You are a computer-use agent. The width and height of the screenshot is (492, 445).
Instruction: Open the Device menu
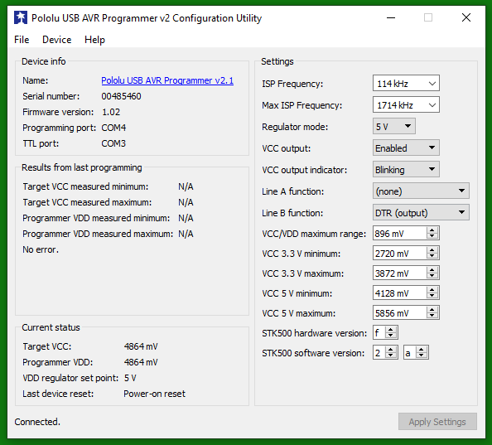coord(57,40)
